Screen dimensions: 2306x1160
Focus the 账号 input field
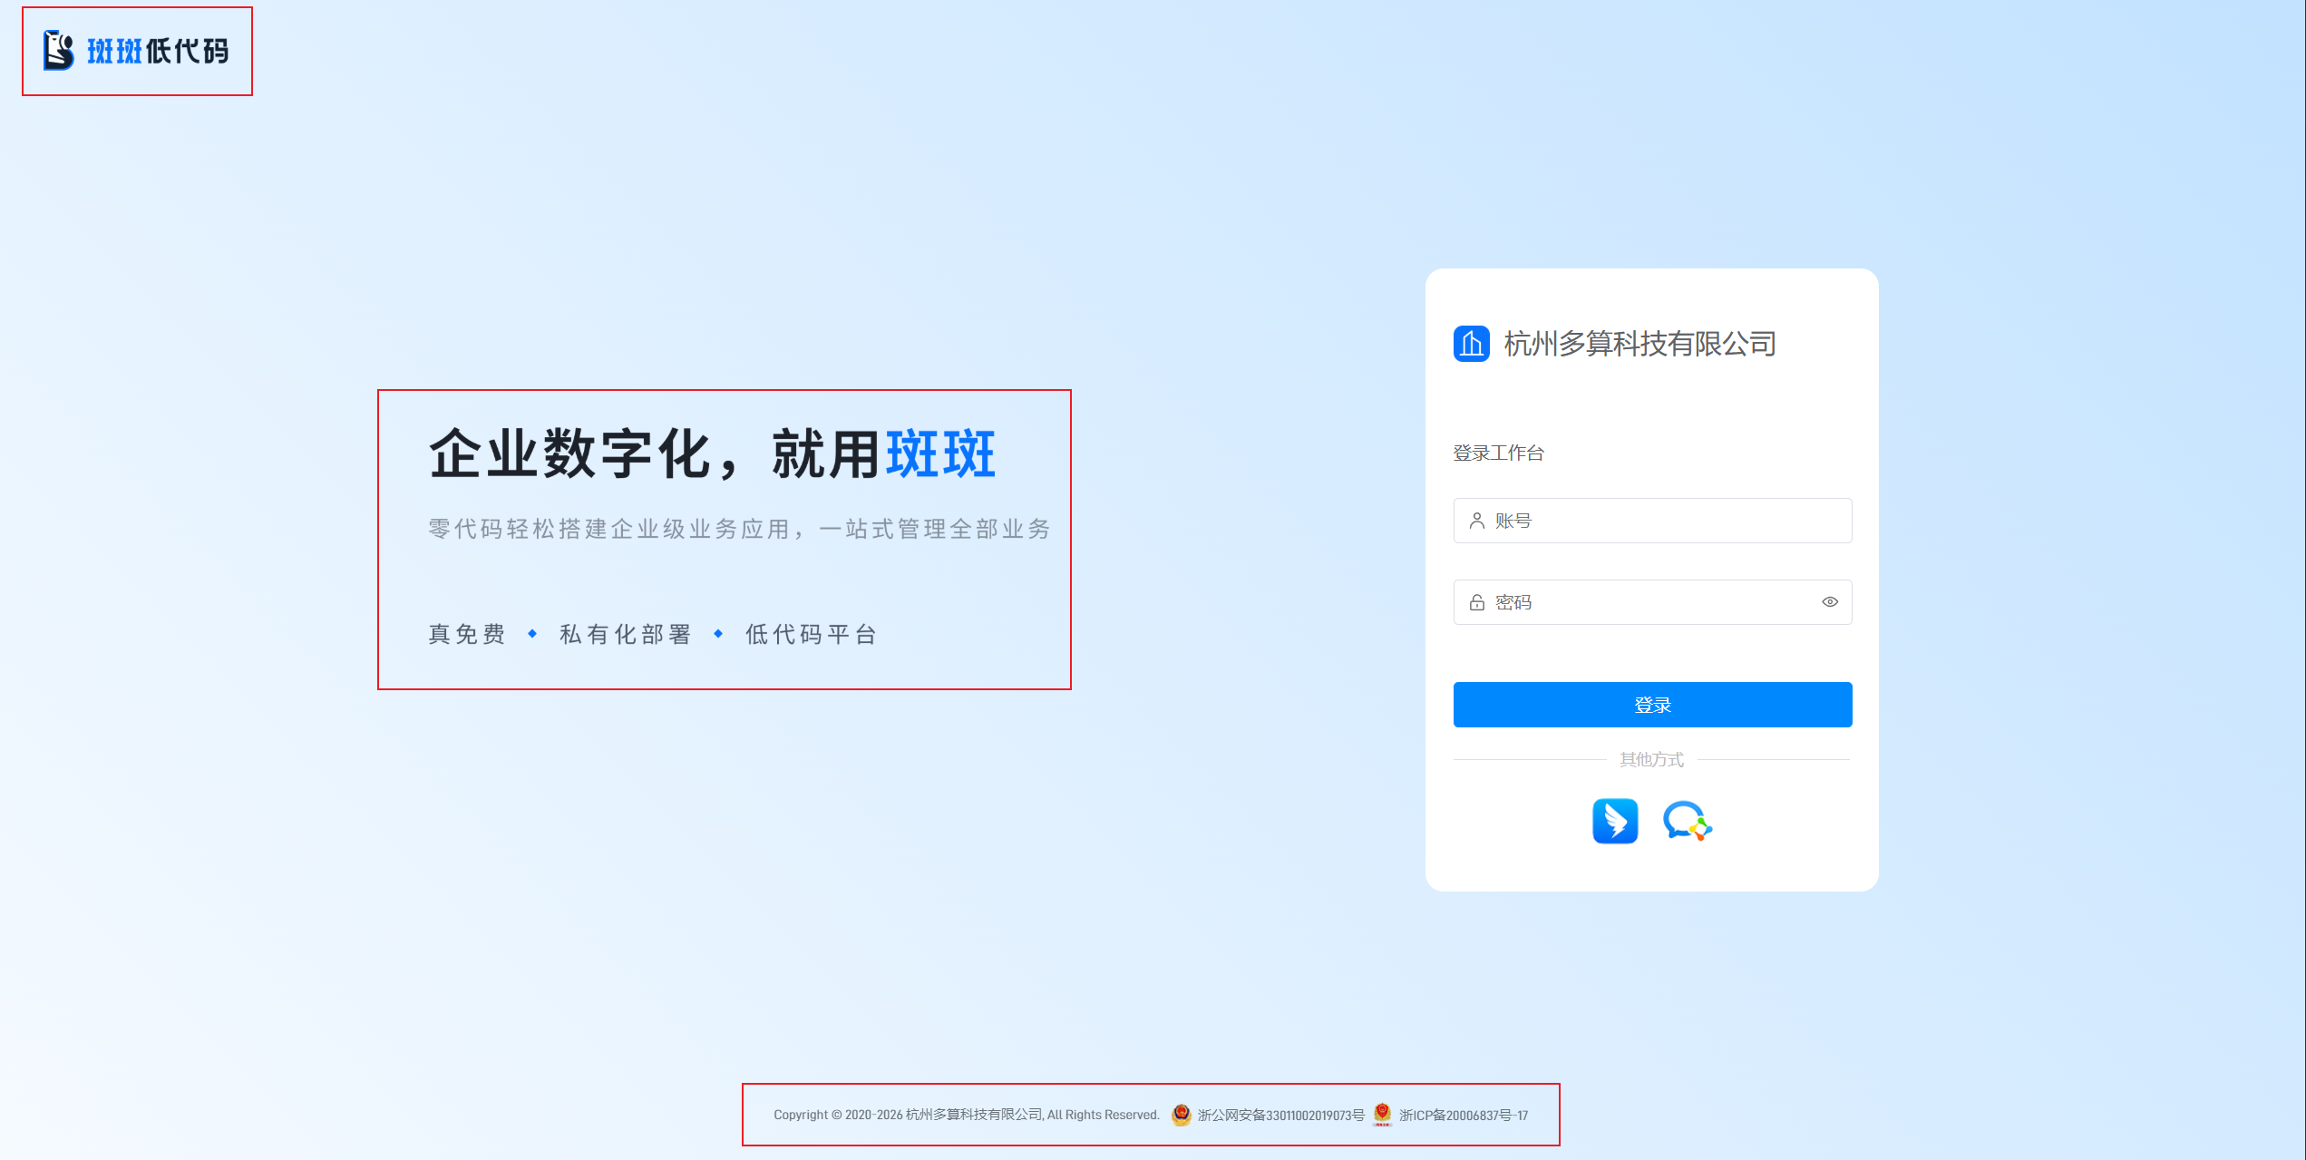[x=1652, y=521]
